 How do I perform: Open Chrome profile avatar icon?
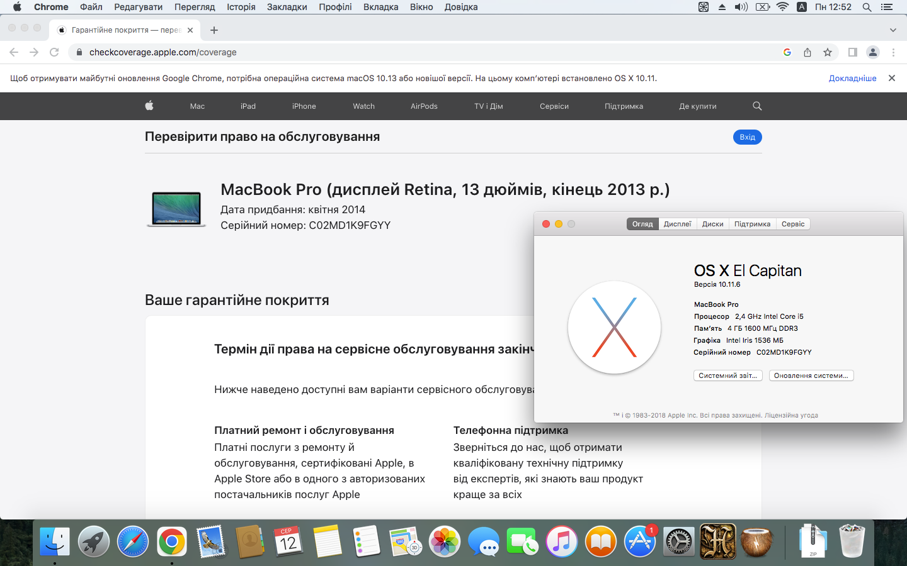point(873,52)
